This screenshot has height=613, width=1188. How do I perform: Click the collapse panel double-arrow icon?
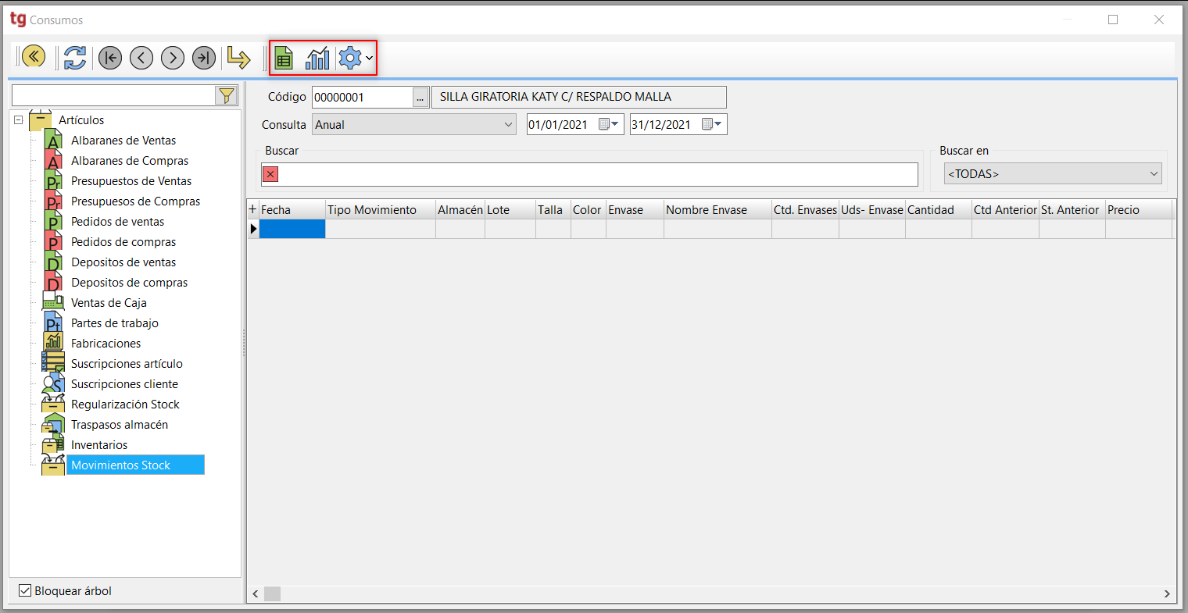pos(34,56)
